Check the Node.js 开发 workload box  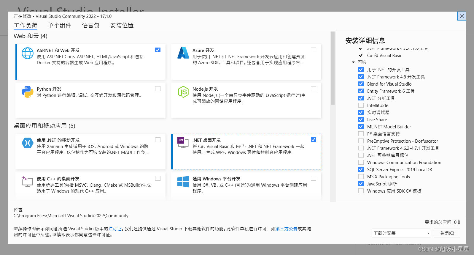(314, 89)
